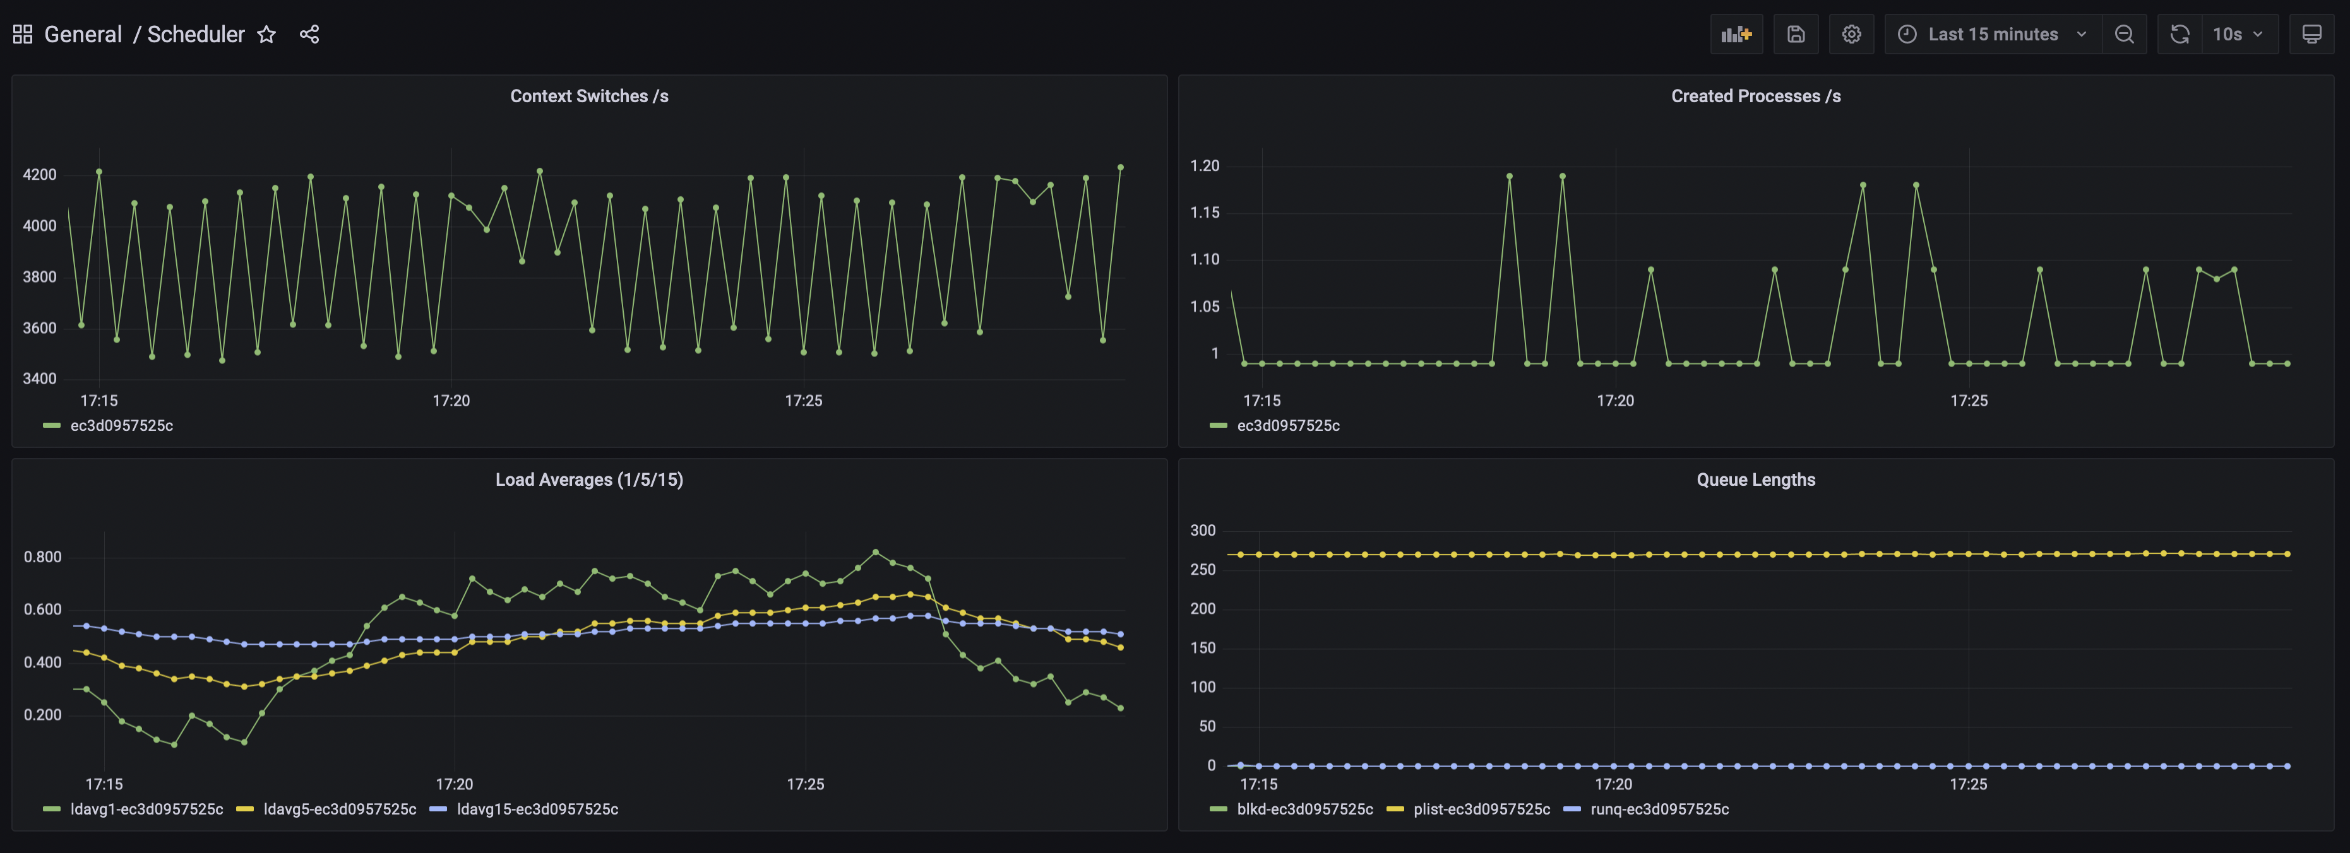Toggle blkd-ec3d0957525c legend series

pyautogui.click(x=1304, y=809)
